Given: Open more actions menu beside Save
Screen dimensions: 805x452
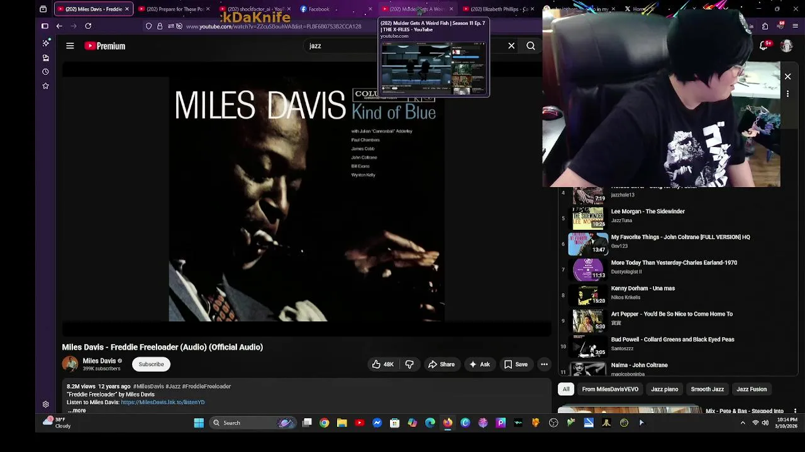Looking at the screenshot, I should point(544,364).
